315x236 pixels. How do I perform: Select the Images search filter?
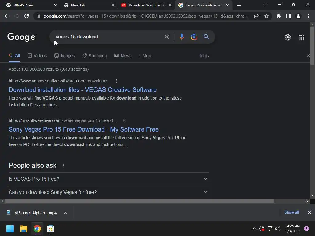point(65,56)
